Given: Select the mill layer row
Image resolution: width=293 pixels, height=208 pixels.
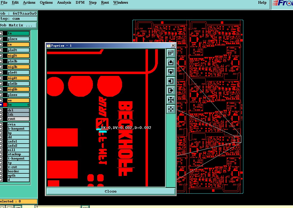Looking at the screenshot, I should point(18,150).
